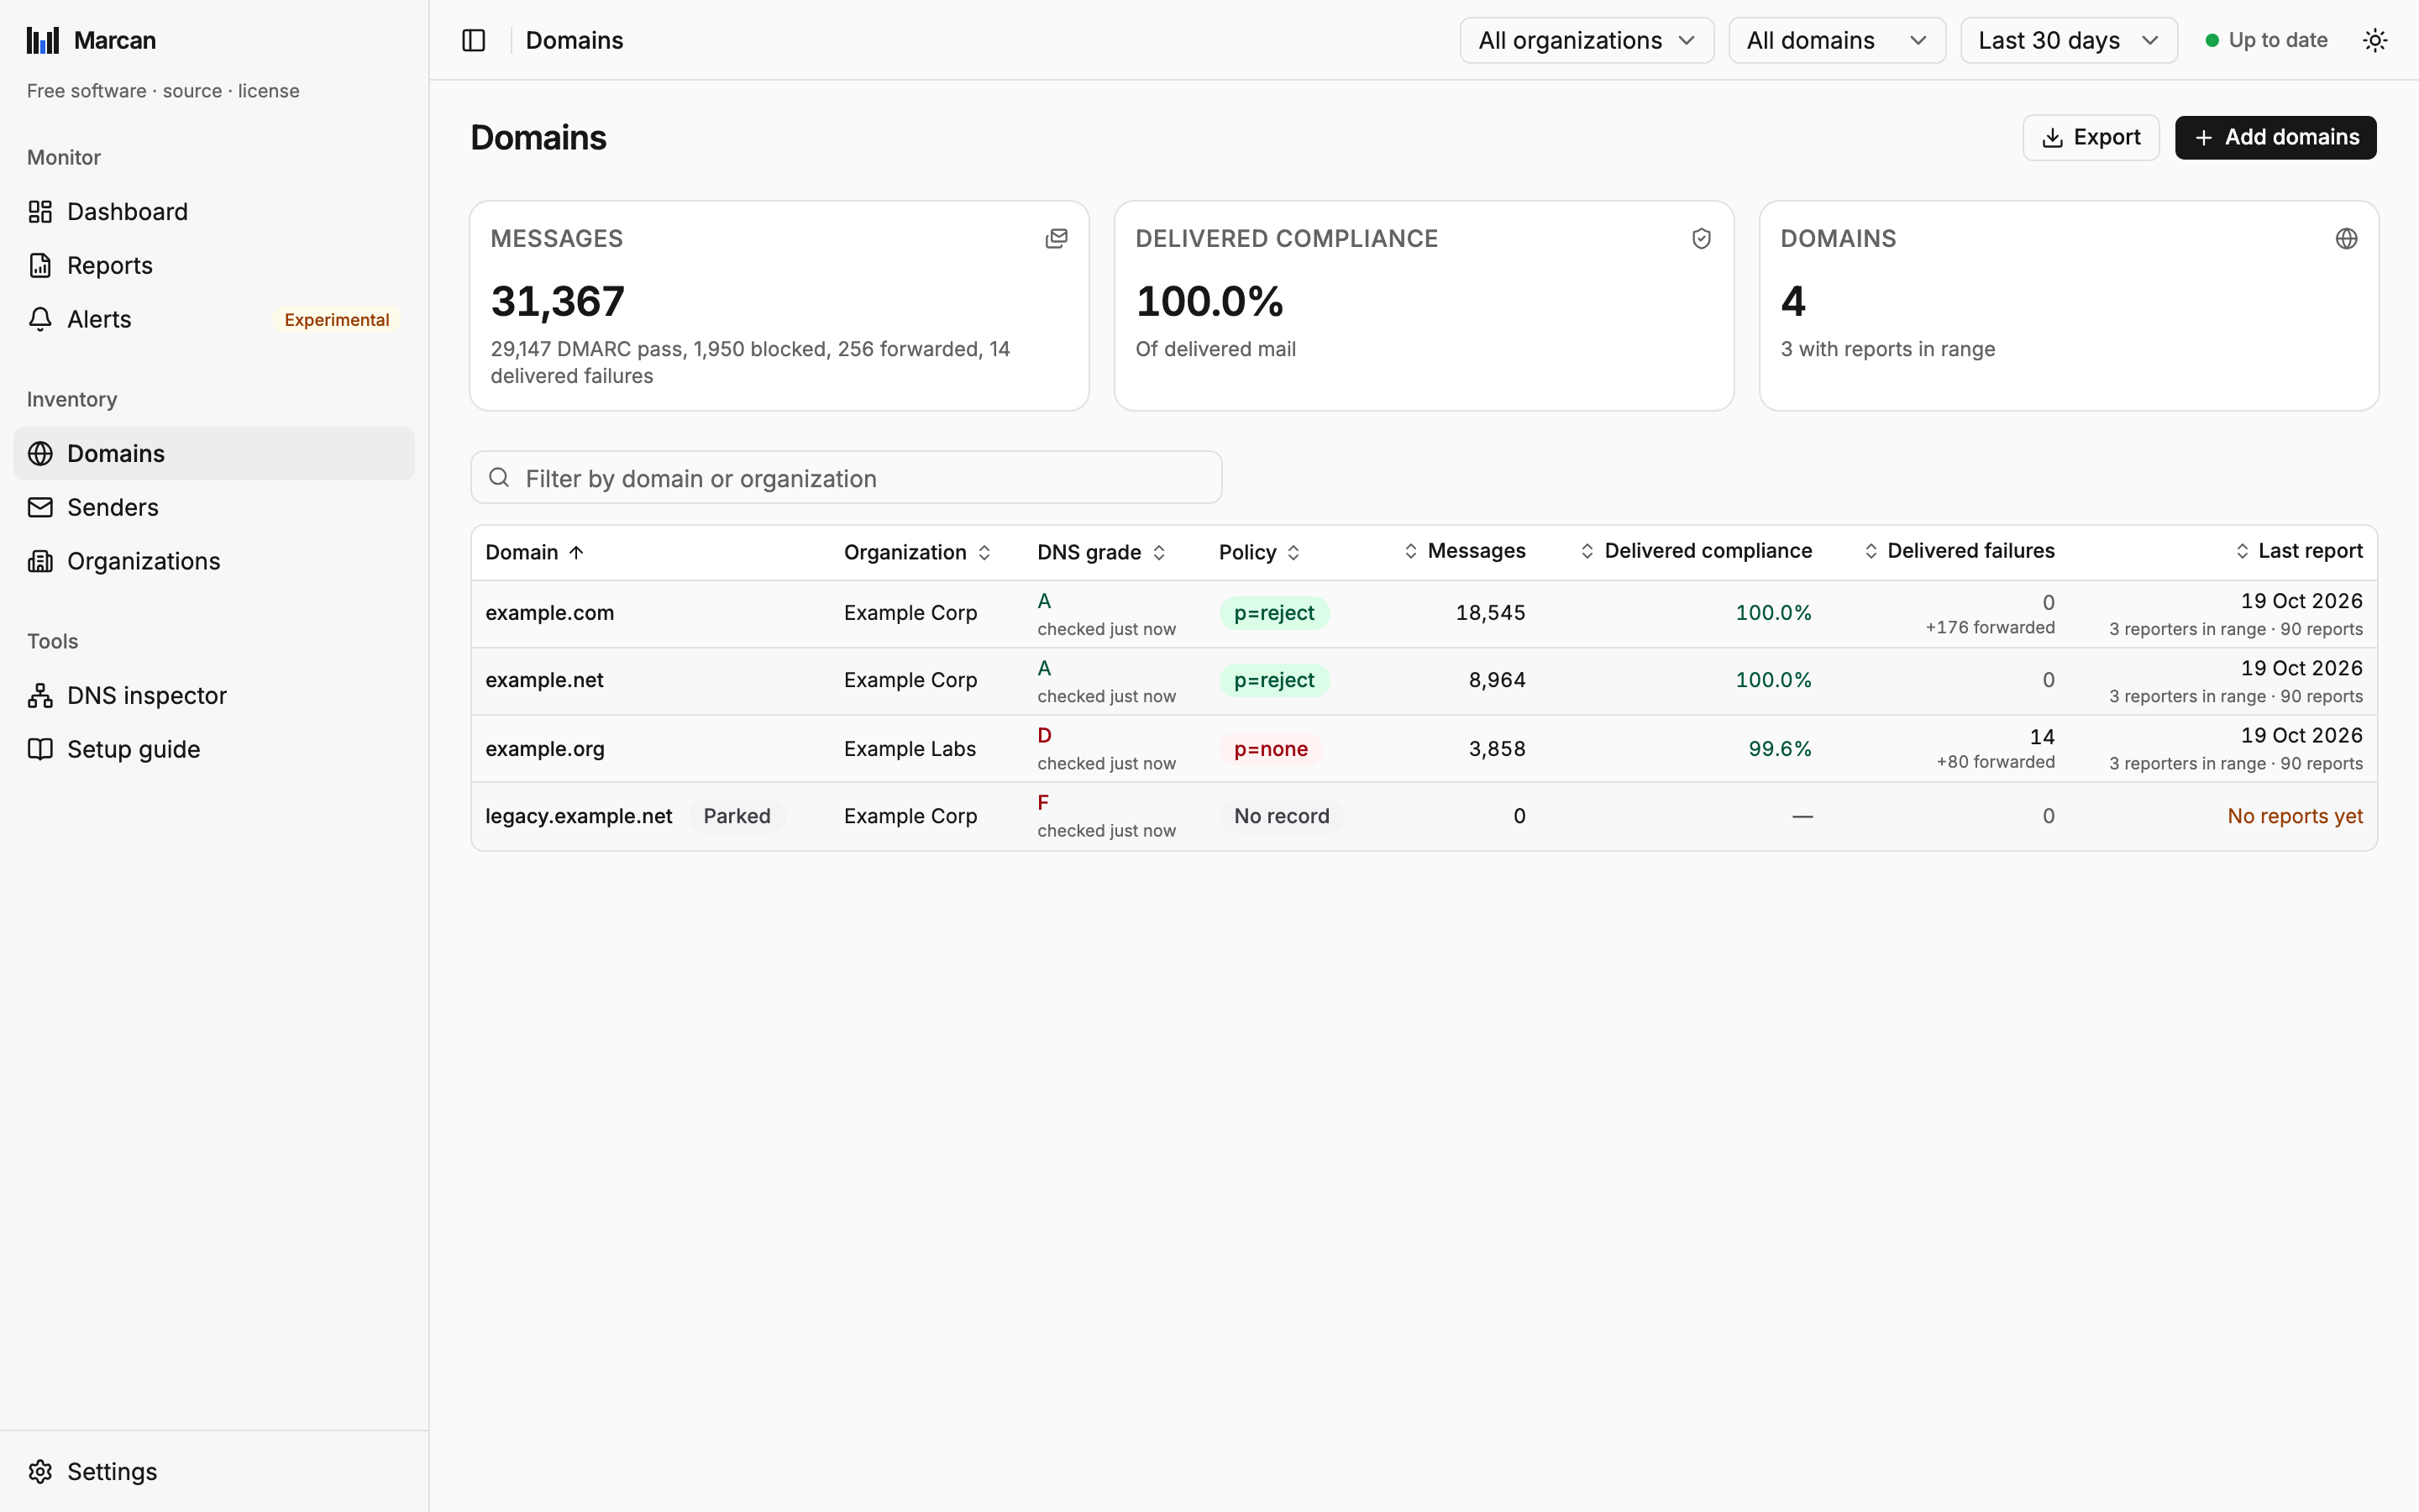Sort by Delivered compliance column arrows
2419x1512 pixels.
1587,551
